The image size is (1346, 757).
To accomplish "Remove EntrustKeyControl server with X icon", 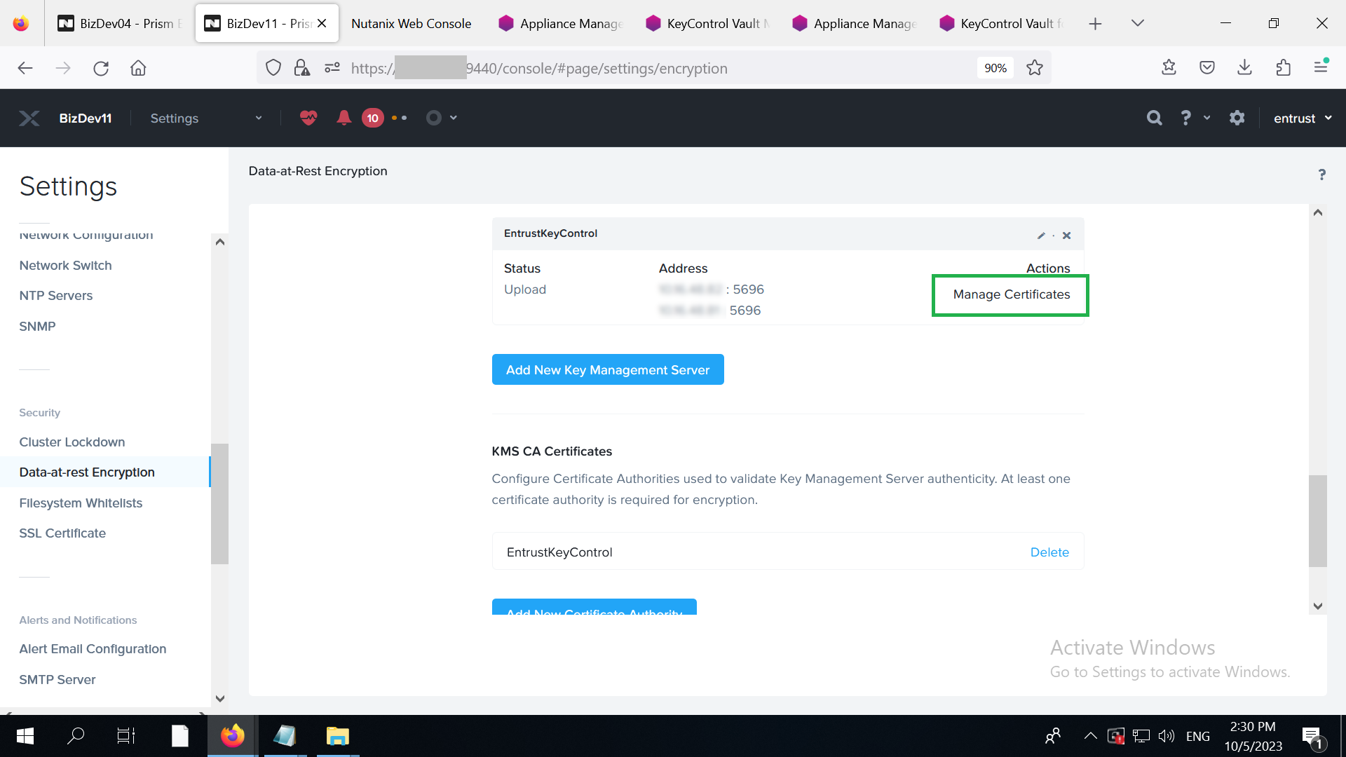I will (x=1066, y=236).
